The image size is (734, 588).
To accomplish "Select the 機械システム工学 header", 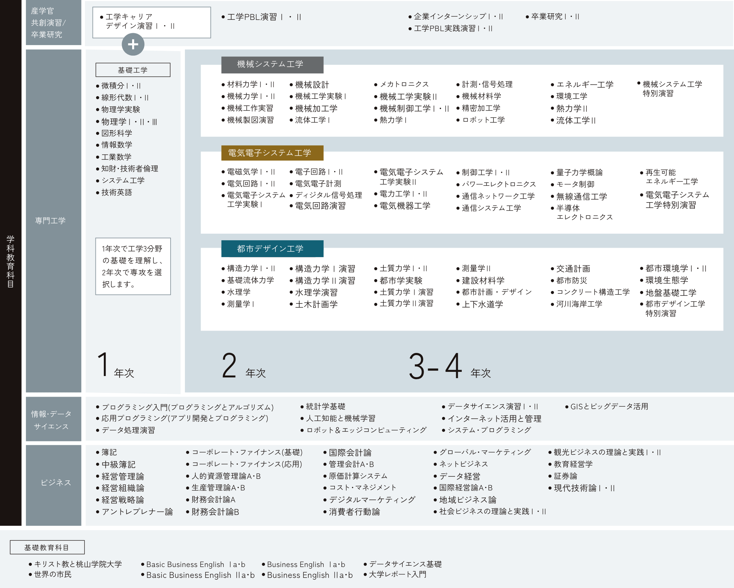I will [x=272, y=65].
